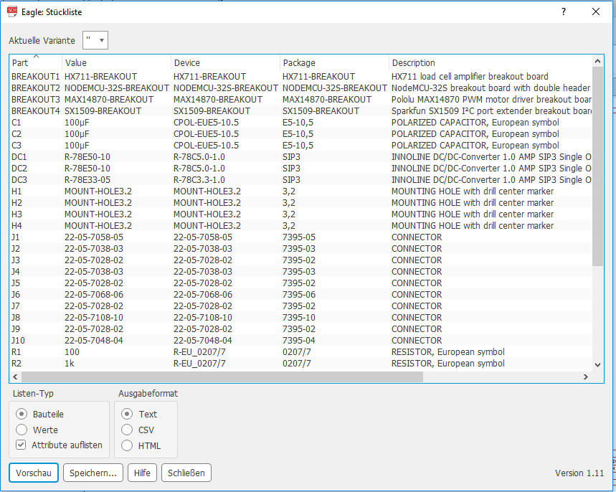Click the R-78C3.3-1.0 device cell
Image resolution: width=616 pixels, height=492 pixels.
(x=199, y=179)
